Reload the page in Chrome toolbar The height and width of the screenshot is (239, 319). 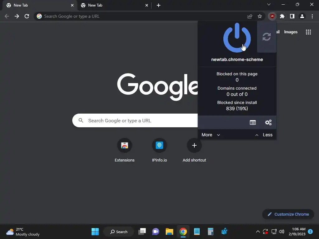click(27, 16)
